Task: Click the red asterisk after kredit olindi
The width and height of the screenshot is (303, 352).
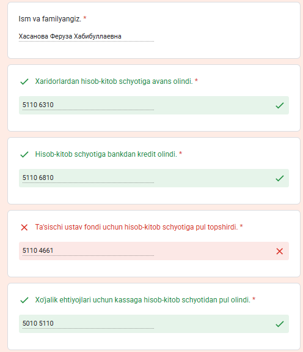Action: 180,153
